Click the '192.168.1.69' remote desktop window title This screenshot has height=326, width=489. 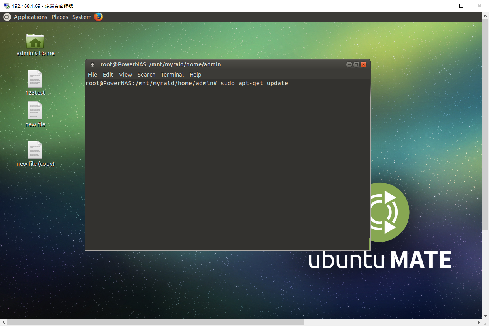[x=42, y=6]
